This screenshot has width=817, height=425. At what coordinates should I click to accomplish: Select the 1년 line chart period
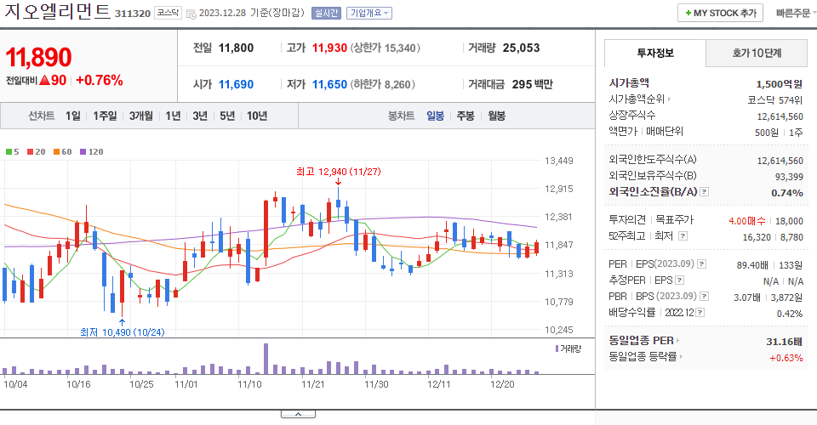(173, 116)
